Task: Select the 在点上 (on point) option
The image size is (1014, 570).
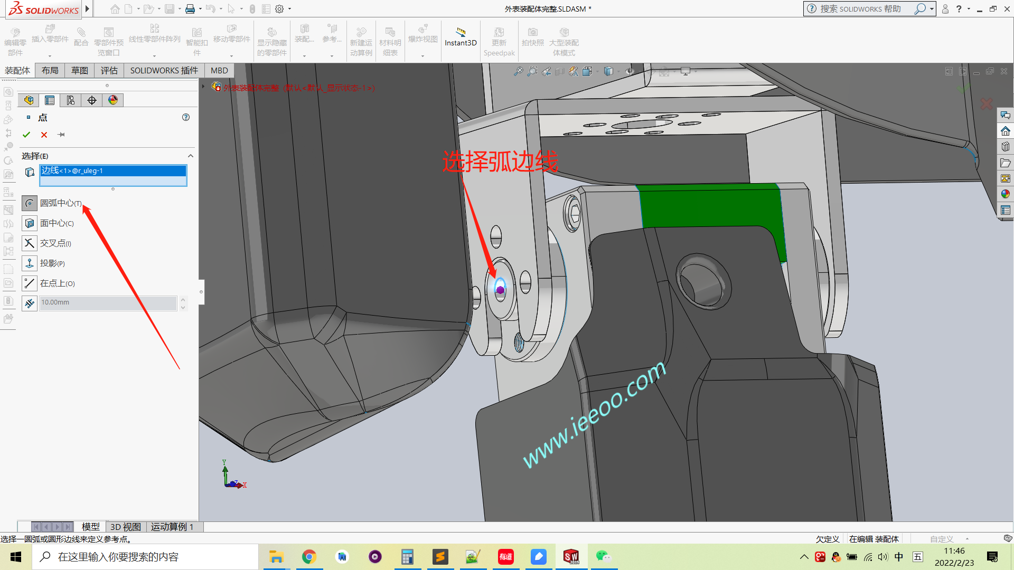Action: [x=30, y=283]
